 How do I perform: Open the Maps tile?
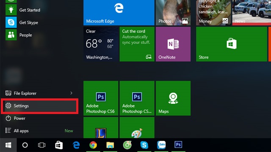[x=173, y=98]
